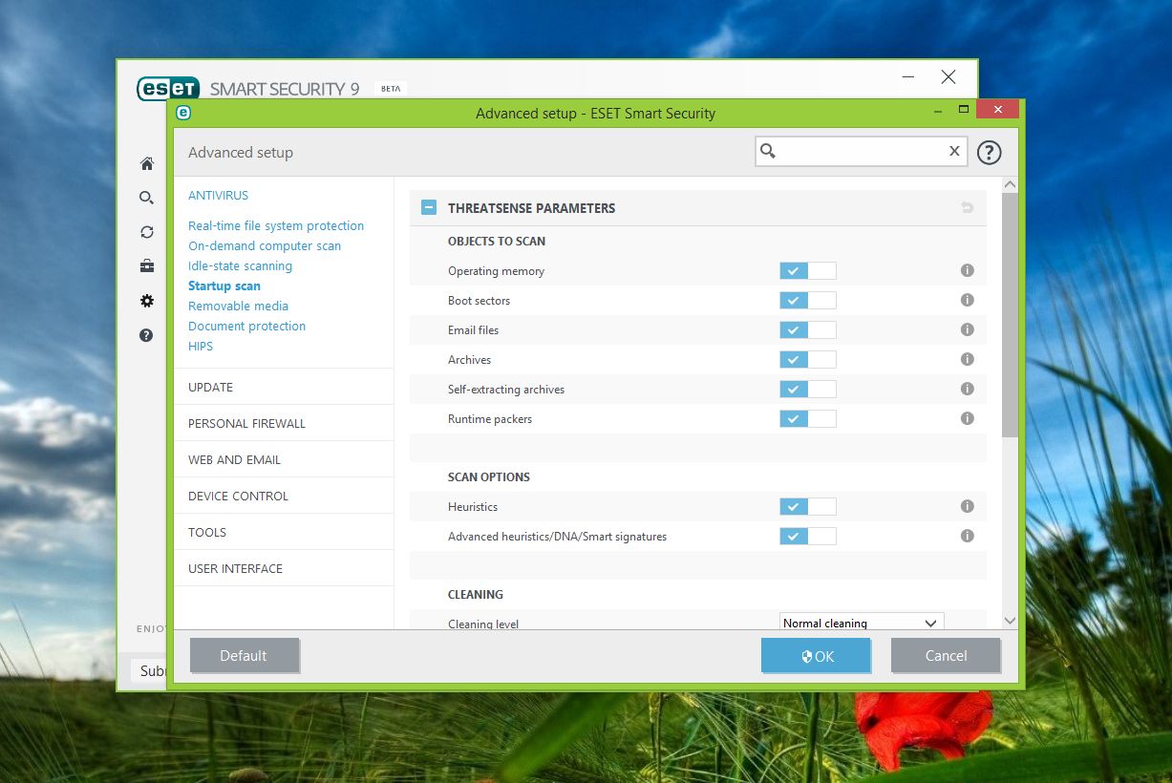Screen dimensions: 1172x783
Task: Show info for Email files
Action: (967, 329)
